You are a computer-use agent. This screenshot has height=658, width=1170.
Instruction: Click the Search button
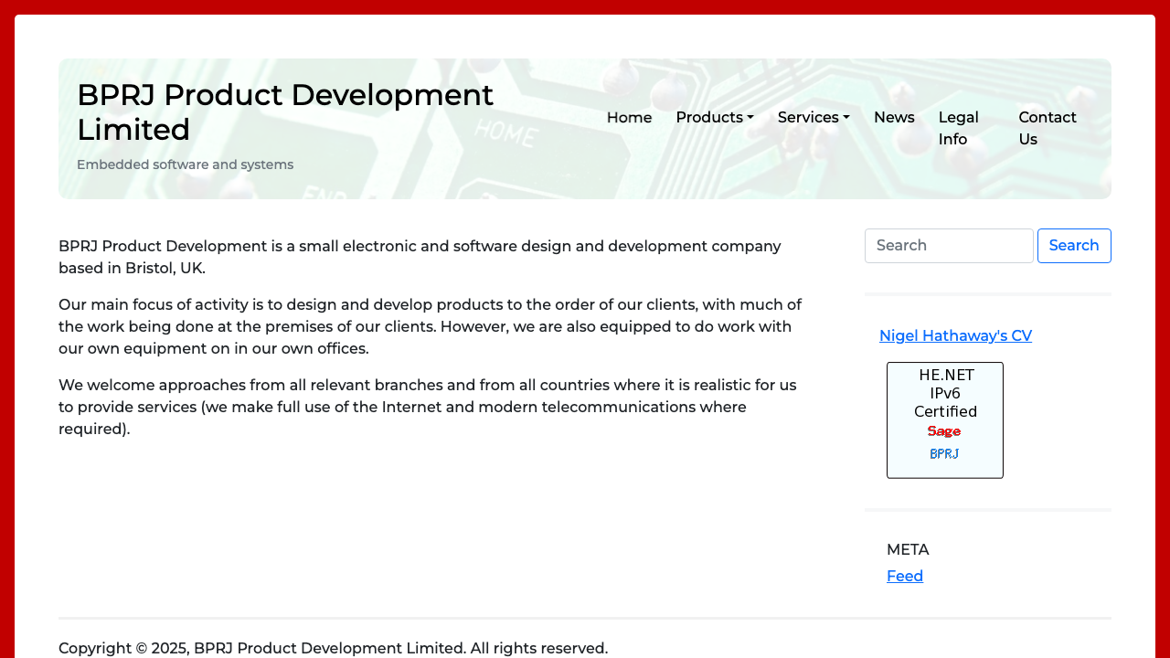(1074, 245)
